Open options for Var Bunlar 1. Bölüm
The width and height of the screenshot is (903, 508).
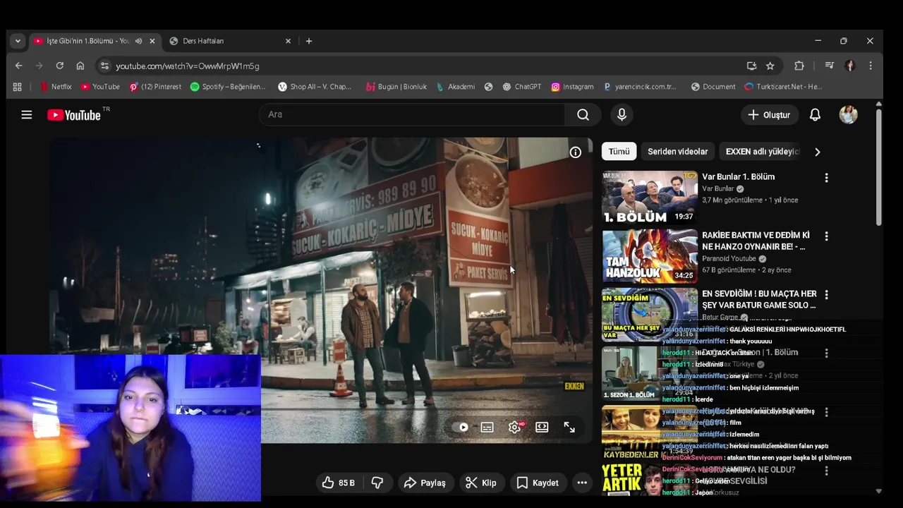826,178
